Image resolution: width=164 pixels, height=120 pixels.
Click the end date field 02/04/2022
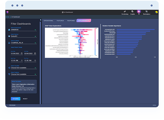pos(30,54)
